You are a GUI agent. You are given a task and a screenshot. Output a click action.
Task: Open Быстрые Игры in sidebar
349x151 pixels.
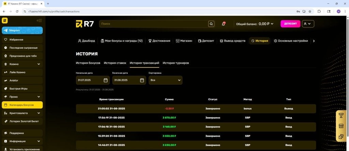click(x=22, y=89)
